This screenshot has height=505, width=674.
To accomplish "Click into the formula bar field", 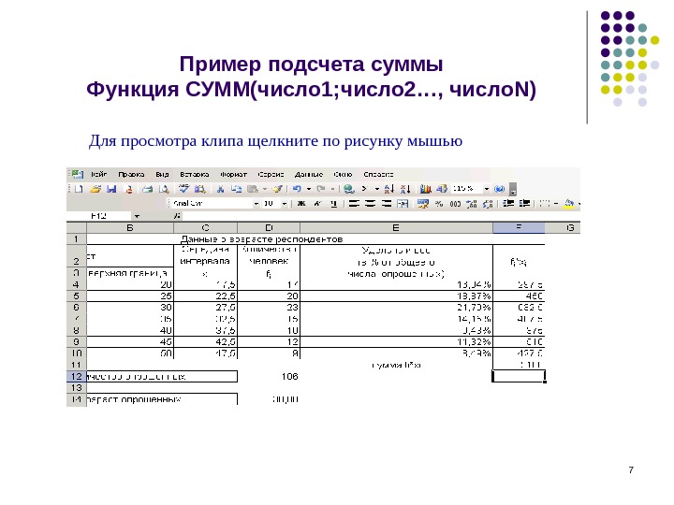I will (x=380, y=216).
